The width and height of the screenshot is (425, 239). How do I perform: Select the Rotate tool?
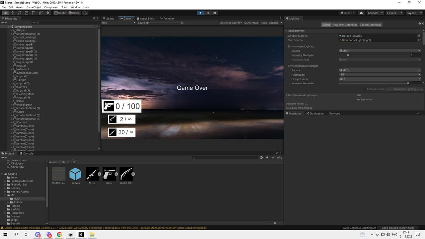coord(19,13)
